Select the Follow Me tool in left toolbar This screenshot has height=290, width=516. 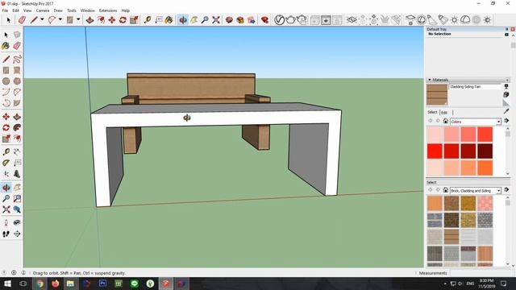[17, 127]
